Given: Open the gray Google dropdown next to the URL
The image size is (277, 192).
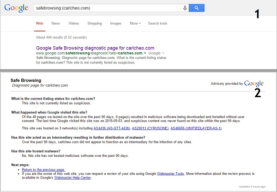Looking at the screenshot, I should click(x=156, y=53).
